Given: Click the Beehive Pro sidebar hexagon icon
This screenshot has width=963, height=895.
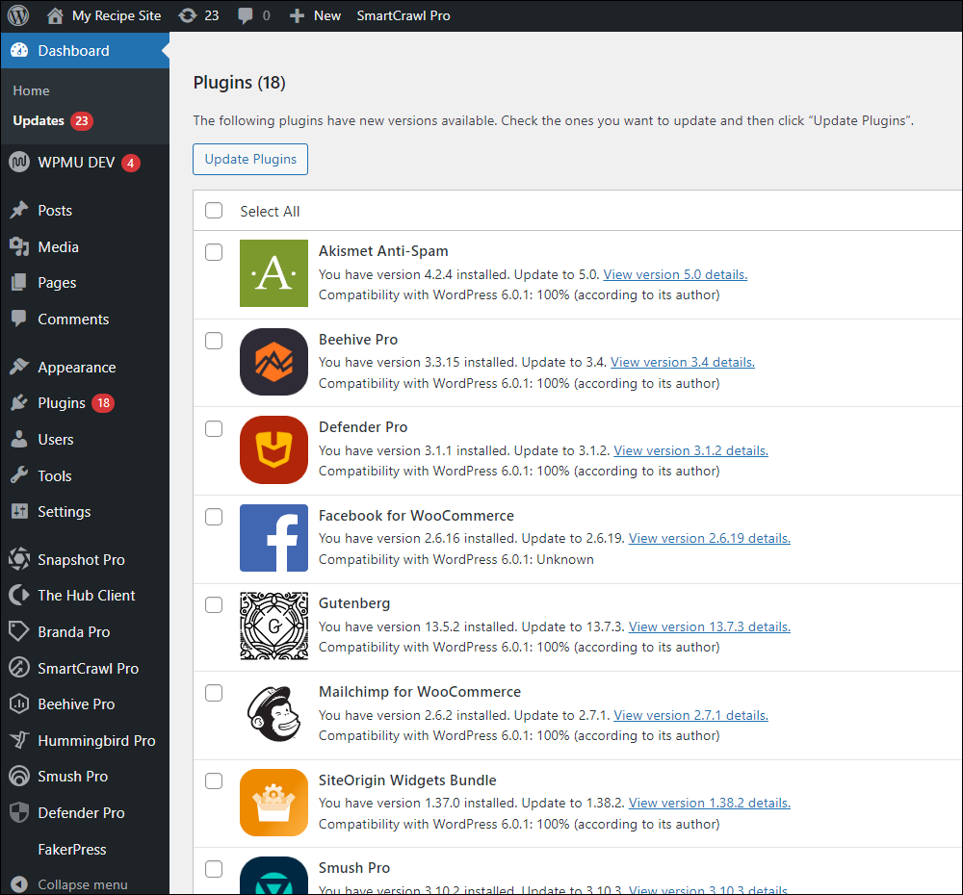Looking at the screenshot, I should tap(19, 703).
